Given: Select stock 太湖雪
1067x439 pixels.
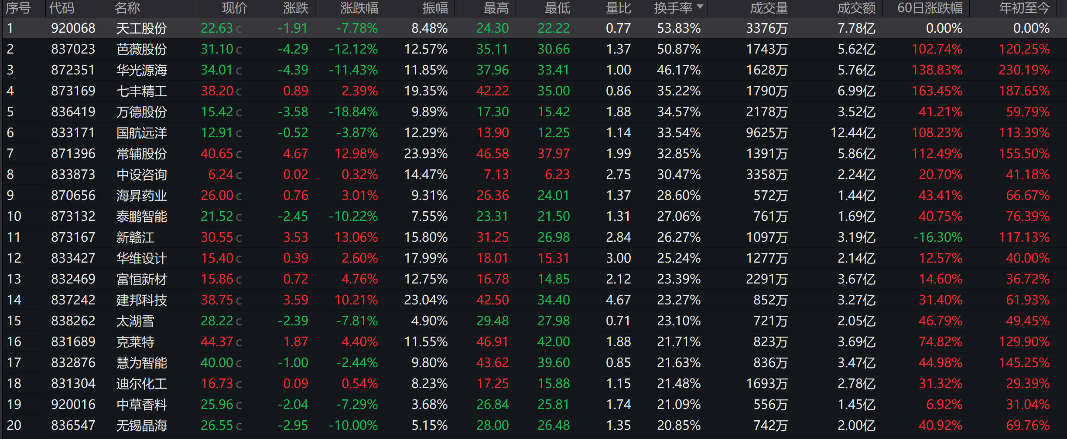Looking at the screenshot, I should [x=135, y=321].
